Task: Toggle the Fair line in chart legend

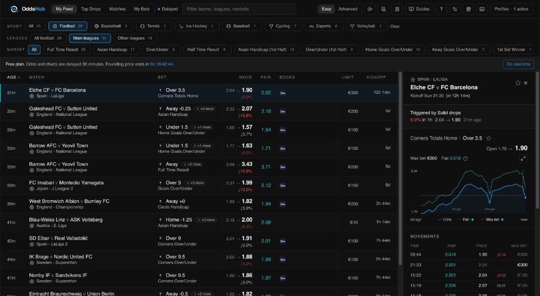Action: [x=466, y=219]
